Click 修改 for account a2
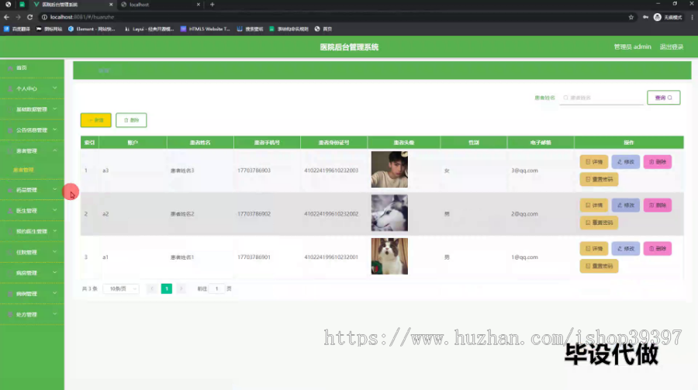Image resolution: width=698 pixels, height=390 pixels. [x=625, y=205]
